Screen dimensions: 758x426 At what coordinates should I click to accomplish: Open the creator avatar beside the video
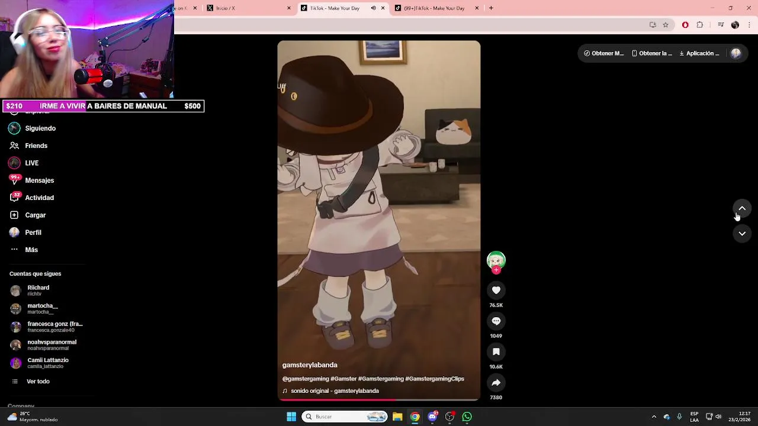pos(496,260)
